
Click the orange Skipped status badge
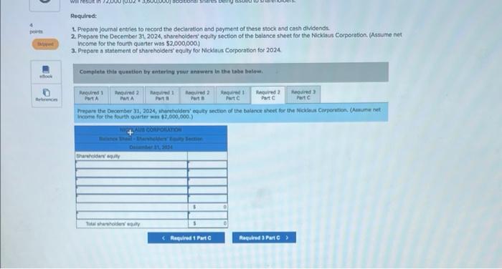45,44
